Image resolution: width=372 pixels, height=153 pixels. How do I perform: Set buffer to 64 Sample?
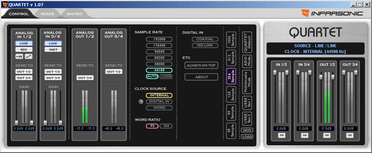[x=231, y=112]
